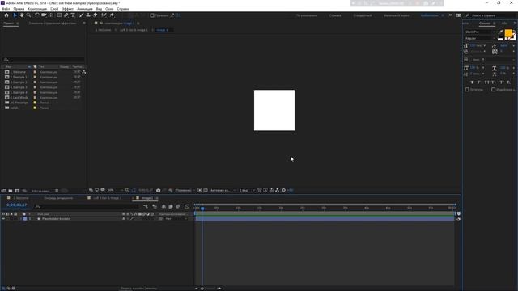Open the Active Camera view dropdown
The image size is (518, 291).
[223, 190]
